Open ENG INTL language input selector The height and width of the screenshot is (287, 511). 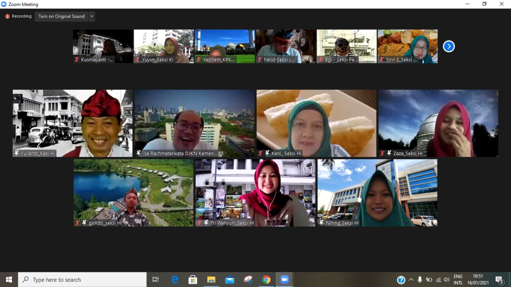(x=458, y=280)
